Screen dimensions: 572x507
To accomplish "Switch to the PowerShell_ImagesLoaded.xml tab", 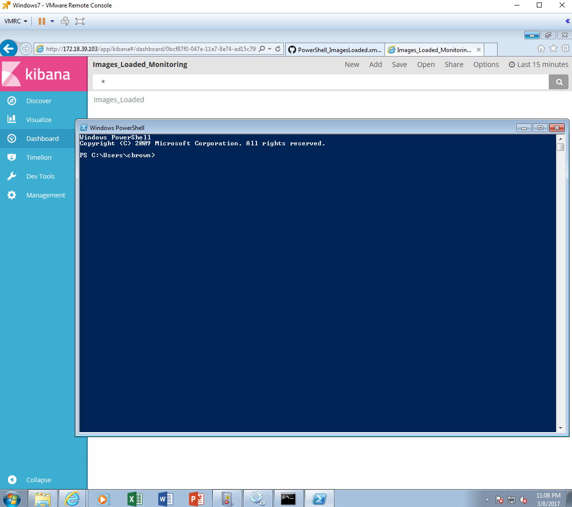I will coord(335,50).
